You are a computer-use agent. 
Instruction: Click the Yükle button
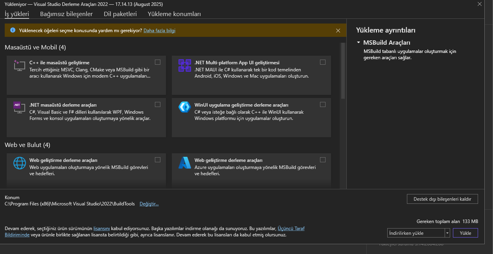pyautogui.click(x=465, y=233)
